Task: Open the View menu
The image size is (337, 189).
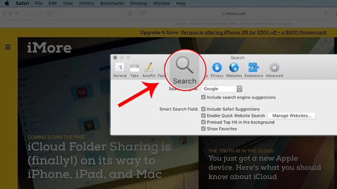Action: click(x=68, y=3)
